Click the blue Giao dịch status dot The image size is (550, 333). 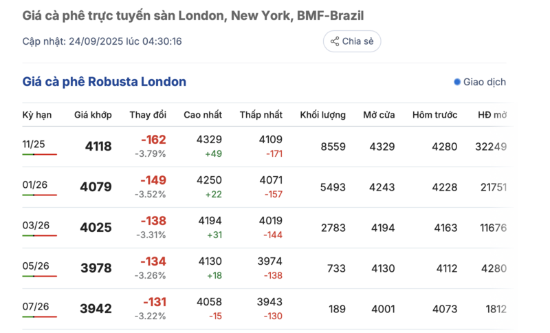(x=457, y=82)
